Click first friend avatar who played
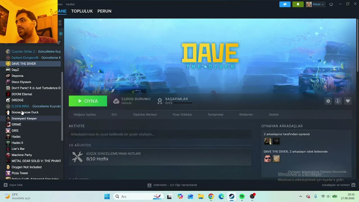This screenshot has height=202, width=359. point(268,141)
